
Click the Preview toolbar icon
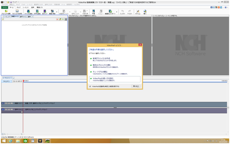(101, 12)
